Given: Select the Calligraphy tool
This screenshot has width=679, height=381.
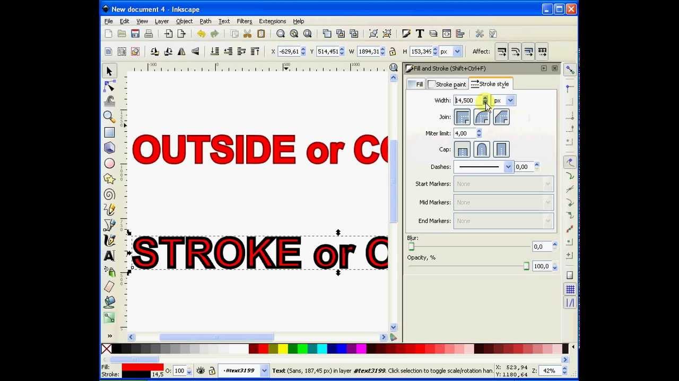Looking at the screenshot, I should tap(109, 240).
